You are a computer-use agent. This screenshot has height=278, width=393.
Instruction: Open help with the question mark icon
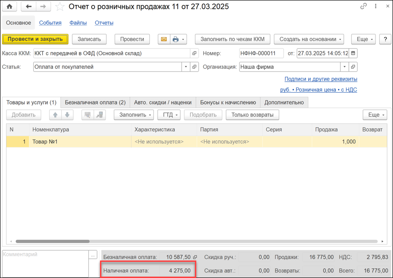[x=385, y=39]
